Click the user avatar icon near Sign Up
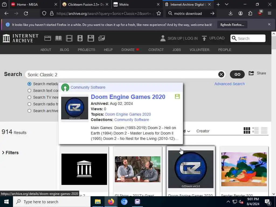276x207 pixels. coord(163,38)
